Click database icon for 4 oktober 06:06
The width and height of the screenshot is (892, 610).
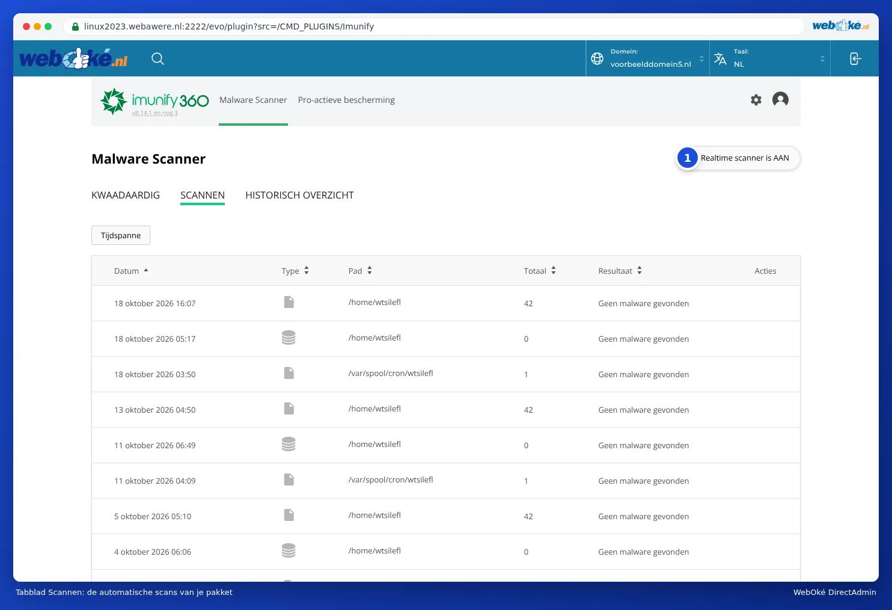tap(289, 550)
